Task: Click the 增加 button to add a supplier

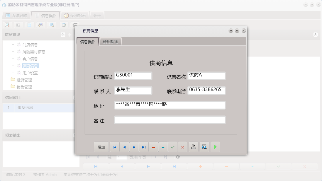Action: pos(101,147)
